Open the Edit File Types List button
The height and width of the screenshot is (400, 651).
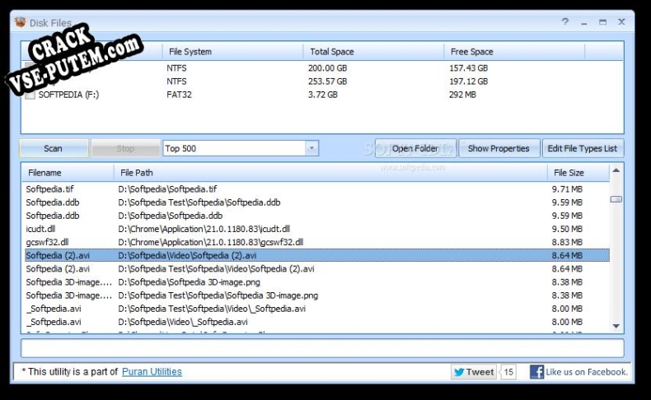(583, 148)
